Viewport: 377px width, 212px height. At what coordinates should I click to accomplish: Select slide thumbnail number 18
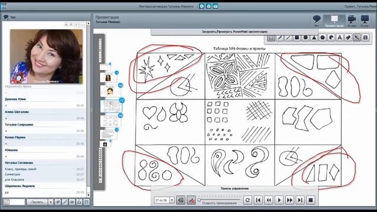[110, 121]
